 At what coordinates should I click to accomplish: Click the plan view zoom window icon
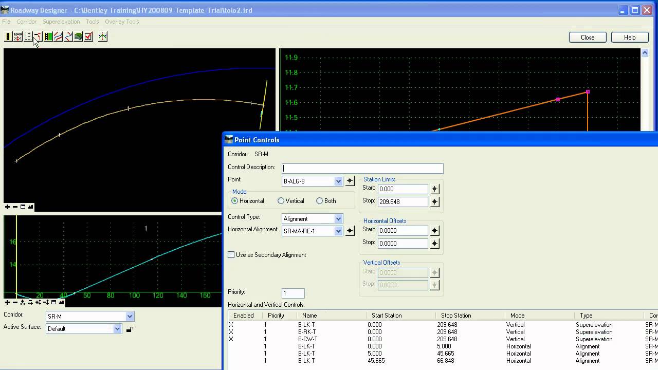(x=23, y=207)
